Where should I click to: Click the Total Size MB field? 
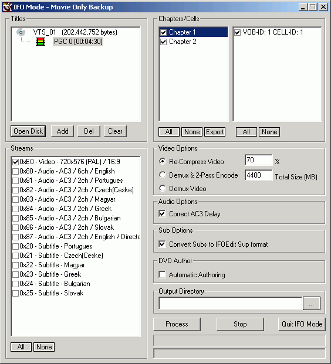point(258,175)
